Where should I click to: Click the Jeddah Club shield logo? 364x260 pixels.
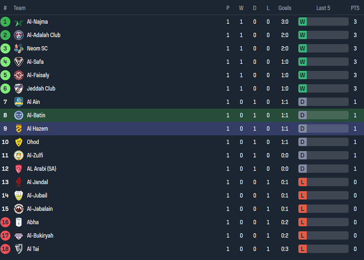pyautogui.click(x=19, y=89)
